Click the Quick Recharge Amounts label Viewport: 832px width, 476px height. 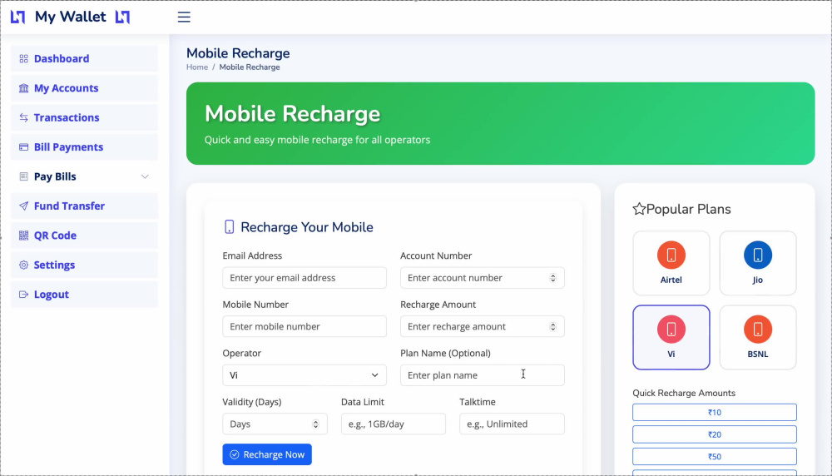(x=684, y=394)
